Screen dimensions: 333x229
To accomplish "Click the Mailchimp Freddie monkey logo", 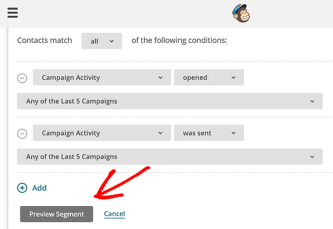I will coord(241,13).
